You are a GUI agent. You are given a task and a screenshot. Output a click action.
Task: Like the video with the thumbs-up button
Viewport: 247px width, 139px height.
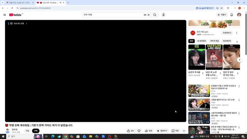coord(130,131)
